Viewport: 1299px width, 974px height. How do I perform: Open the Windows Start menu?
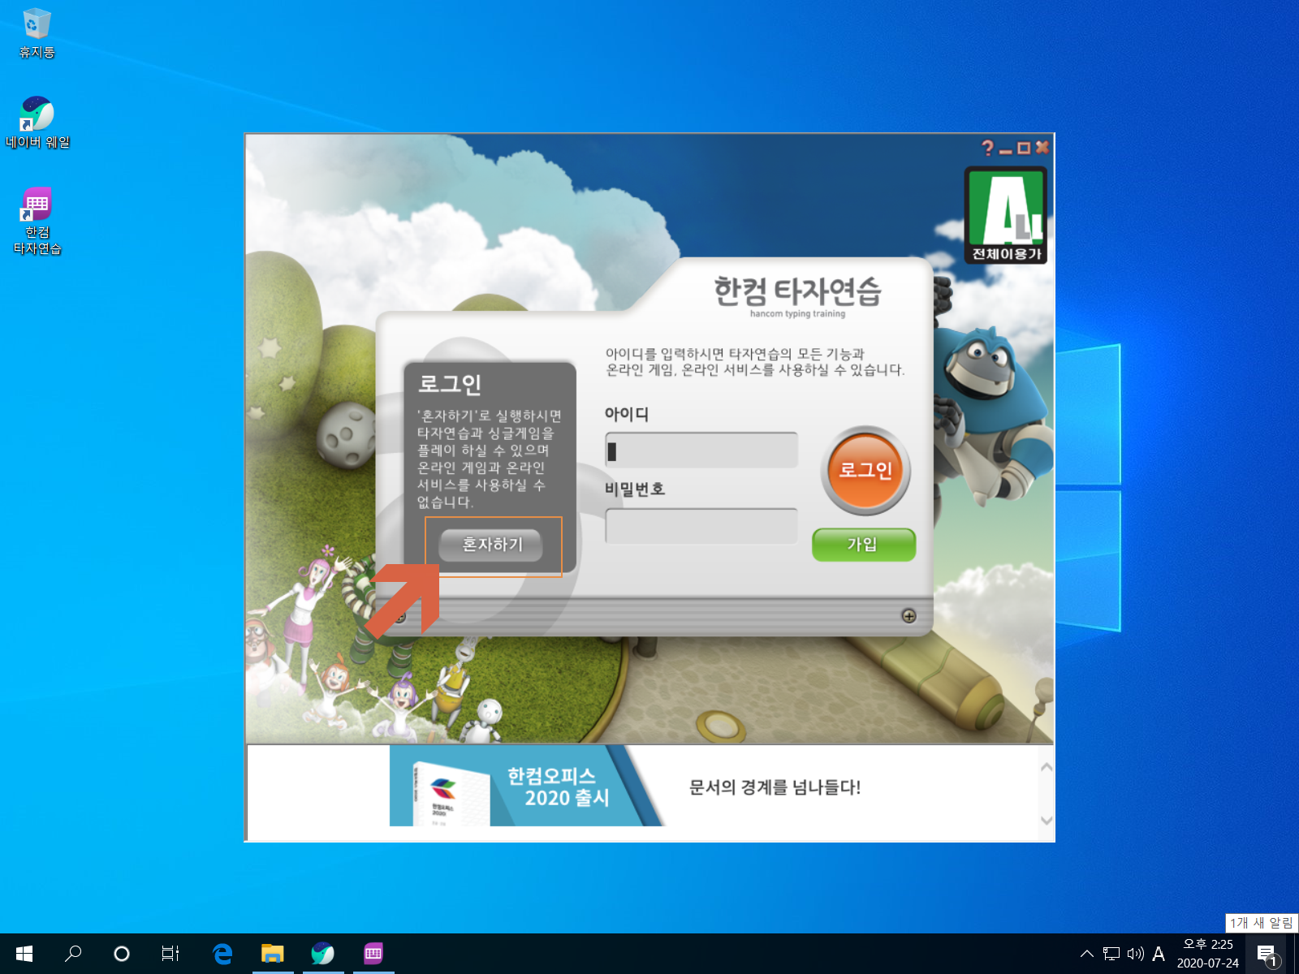(x=24, y=954)
